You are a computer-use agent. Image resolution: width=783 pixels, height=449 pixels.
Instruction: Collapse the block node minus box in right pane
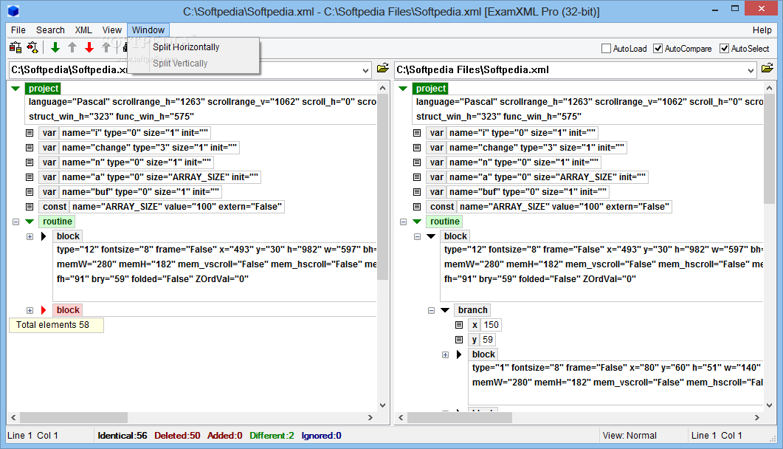417,237
